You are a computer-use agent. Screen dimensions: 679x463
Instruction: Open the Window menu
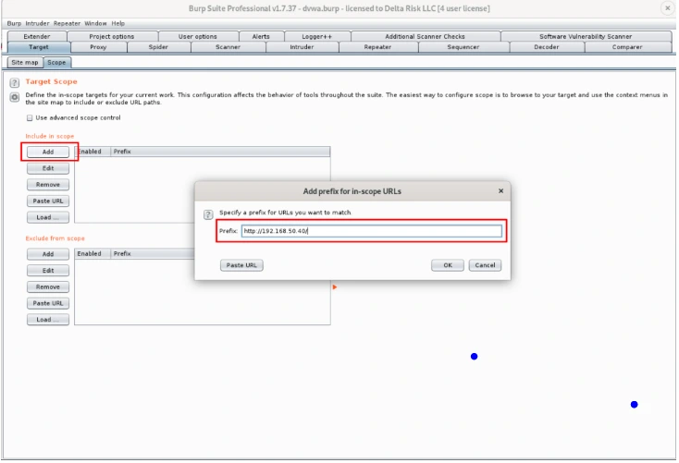pyautogui.click(x=95, y=23)
